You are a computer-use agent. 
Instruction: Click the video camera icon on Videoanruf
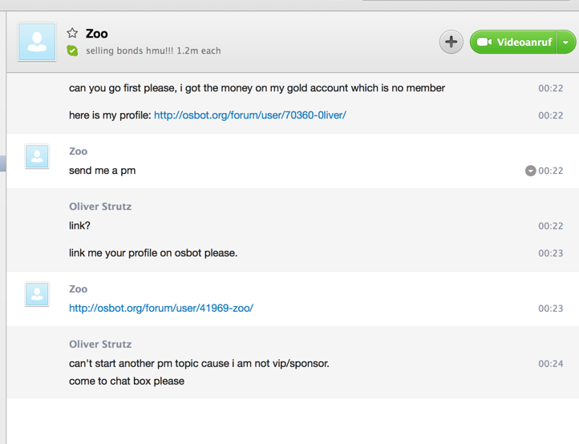pos(484,42)
